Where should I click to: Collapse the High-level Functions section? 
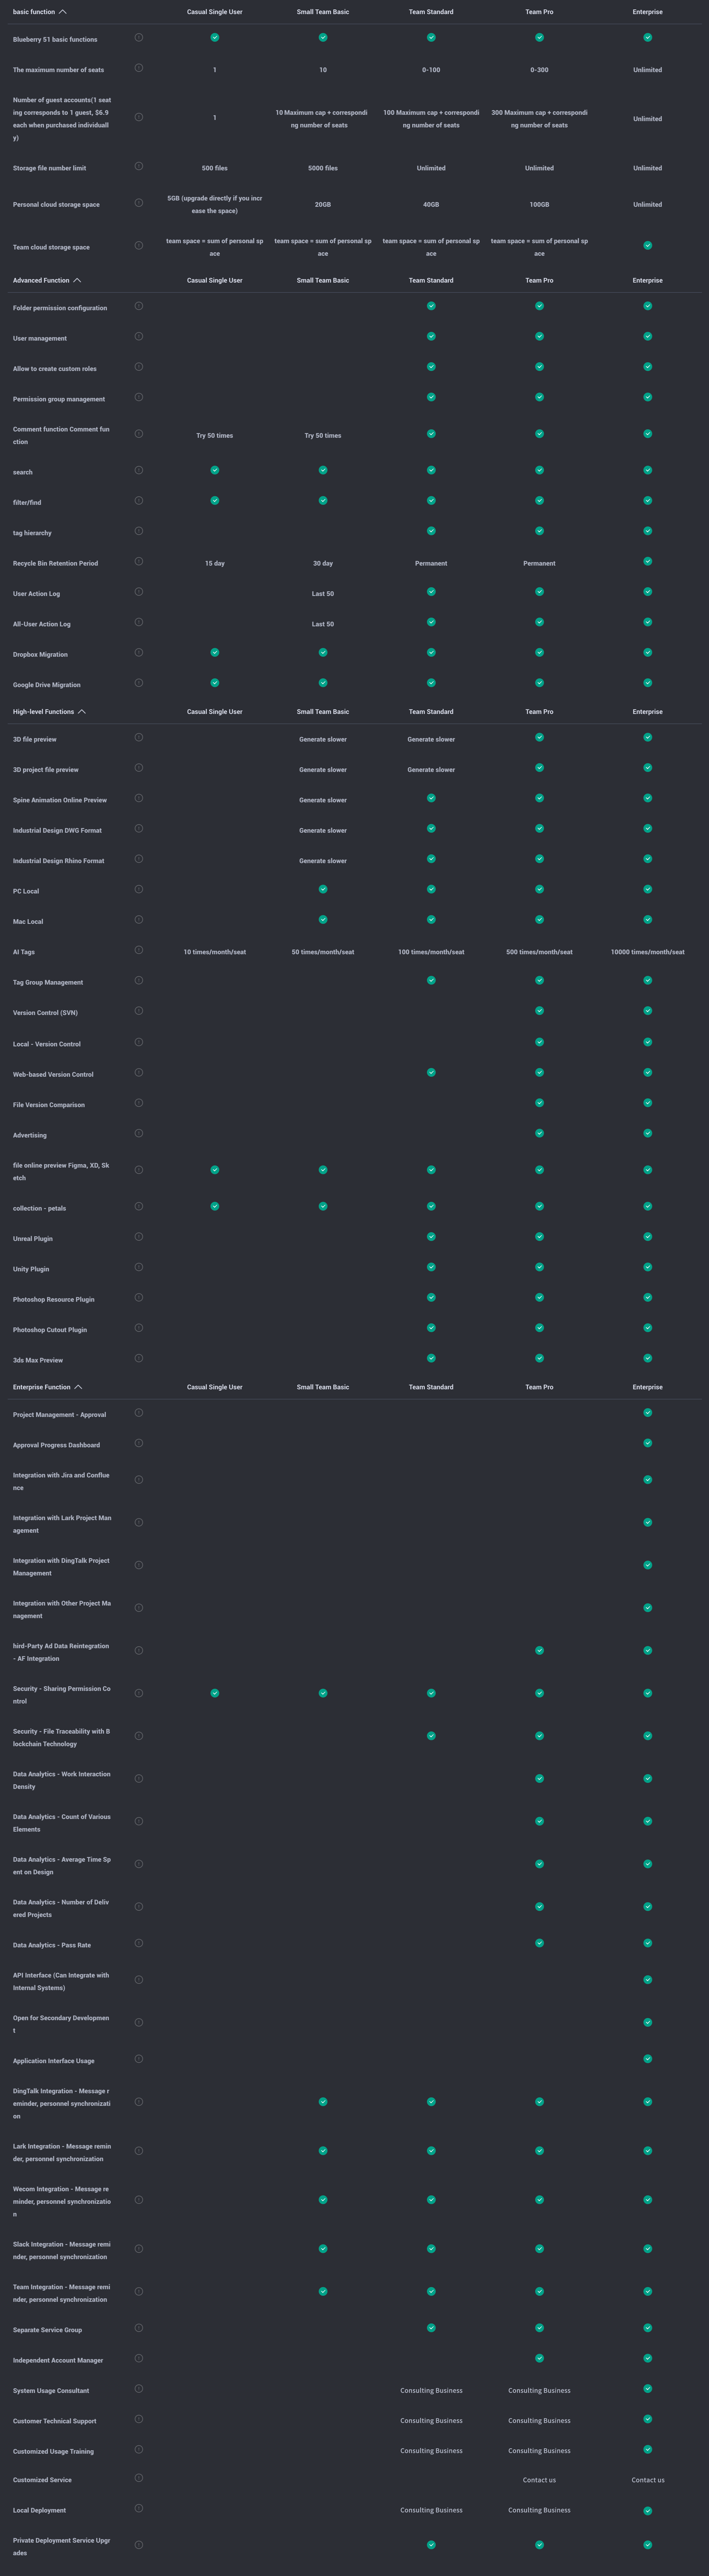coord(82,712)
